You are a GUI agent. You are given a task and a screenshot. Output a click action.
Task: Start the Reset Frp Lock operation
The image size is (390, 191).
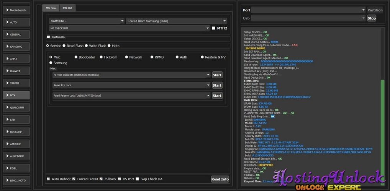tap(217, 85)
